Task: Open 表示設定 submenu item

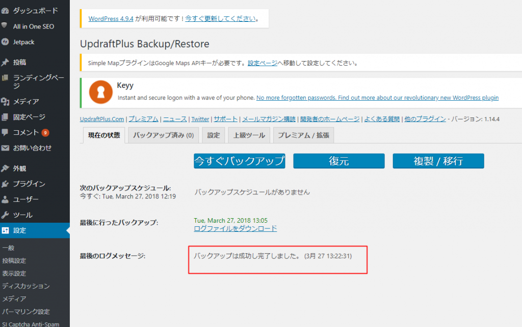Action: click(x=14, y=273)
